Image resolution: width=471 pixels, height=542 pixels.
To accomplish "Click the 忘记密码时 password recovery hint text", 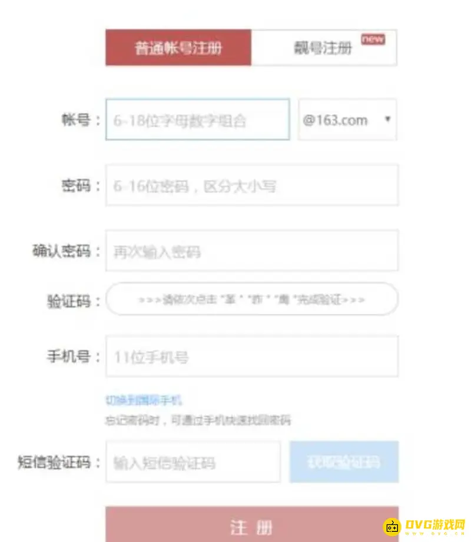I will pyautogui.click(x=198, y=420).
